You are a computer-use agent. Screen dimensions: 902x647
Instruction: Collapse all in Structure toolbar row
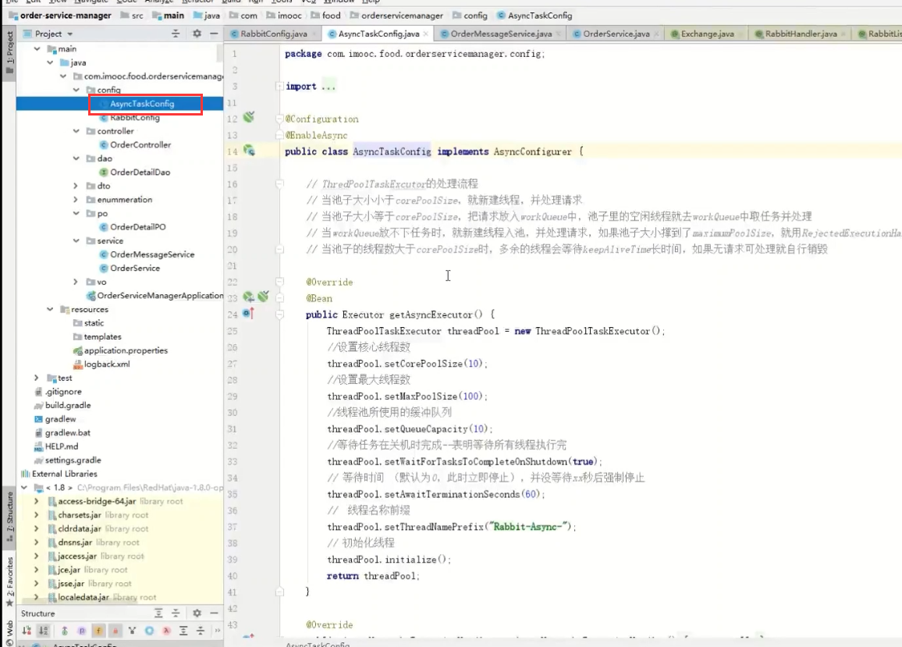coord(201,631)
